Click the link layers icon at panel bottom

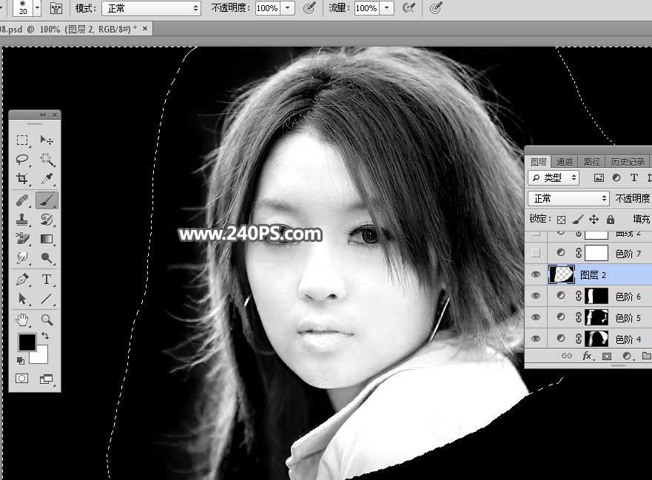pos(566,356)
